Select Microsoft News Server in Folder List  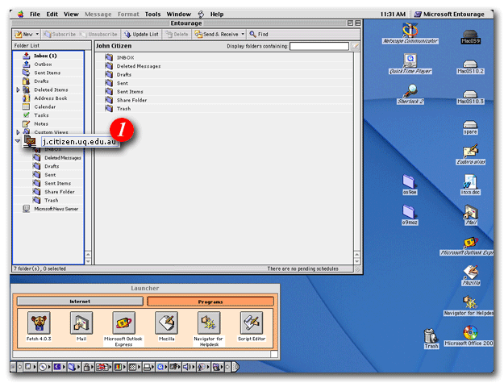54,208
